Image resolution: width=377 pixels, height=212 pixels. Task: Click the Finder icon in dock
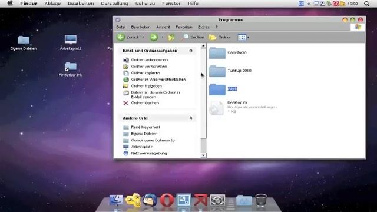116,200
